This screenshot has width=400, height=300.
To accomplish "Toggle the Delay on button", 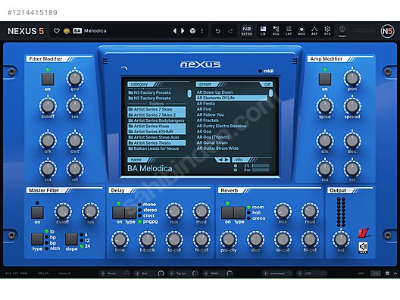I will [118, 213].
